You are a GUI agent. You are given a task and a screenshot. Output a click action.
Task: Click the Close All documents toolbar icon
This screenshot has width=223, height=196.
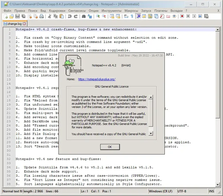click(x=36, y=16)
